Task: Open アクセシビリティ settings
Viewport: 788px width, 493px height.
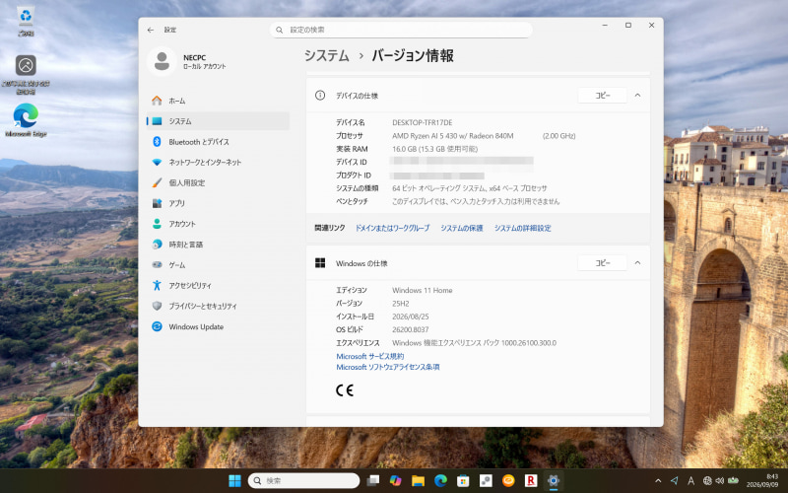Action: pos(218,286)
